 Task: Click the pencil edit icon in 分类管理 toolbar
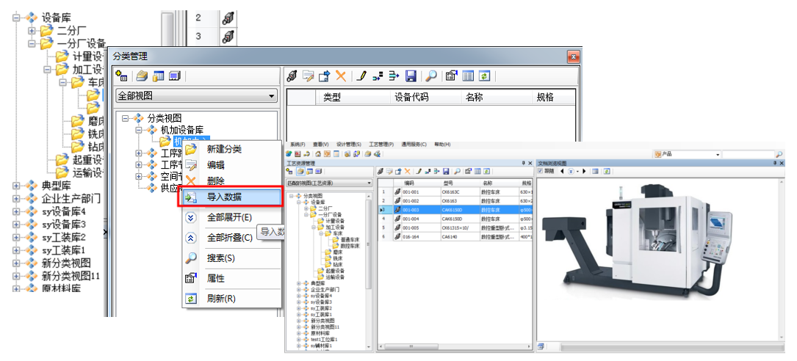[x=361, y=76]
